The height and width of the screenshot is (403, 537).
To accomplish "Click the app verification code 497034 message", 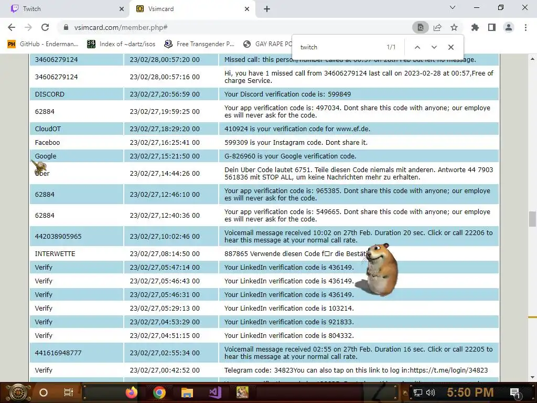I will point(359,111).
